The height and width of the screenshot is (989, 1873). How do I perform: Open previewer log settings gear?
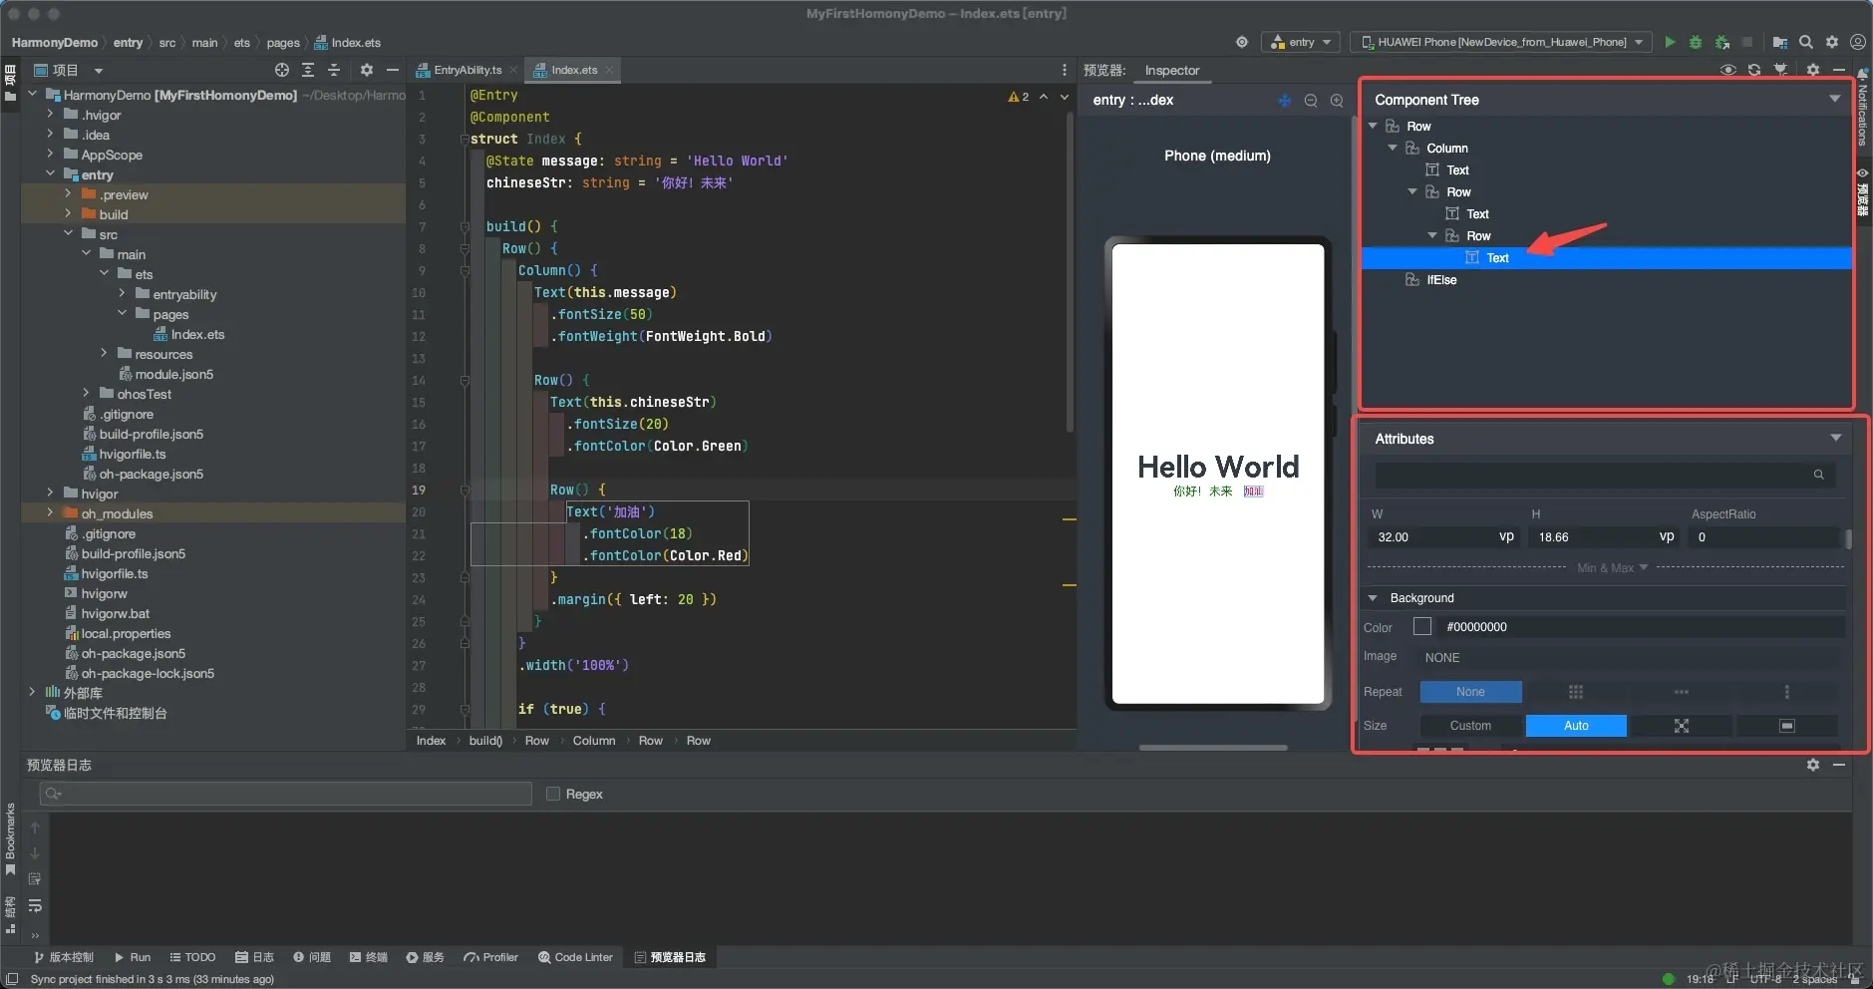click(1813, 765)
